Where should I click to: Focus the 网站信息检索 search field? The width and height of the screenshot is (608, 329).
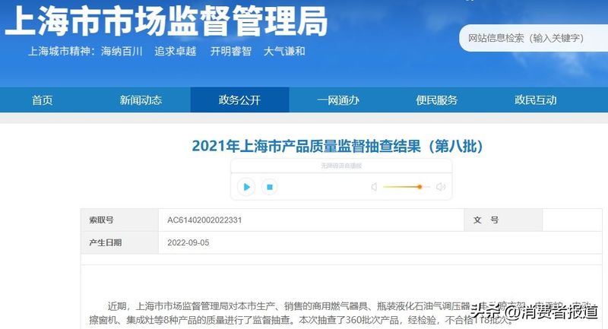click(534, 38)
